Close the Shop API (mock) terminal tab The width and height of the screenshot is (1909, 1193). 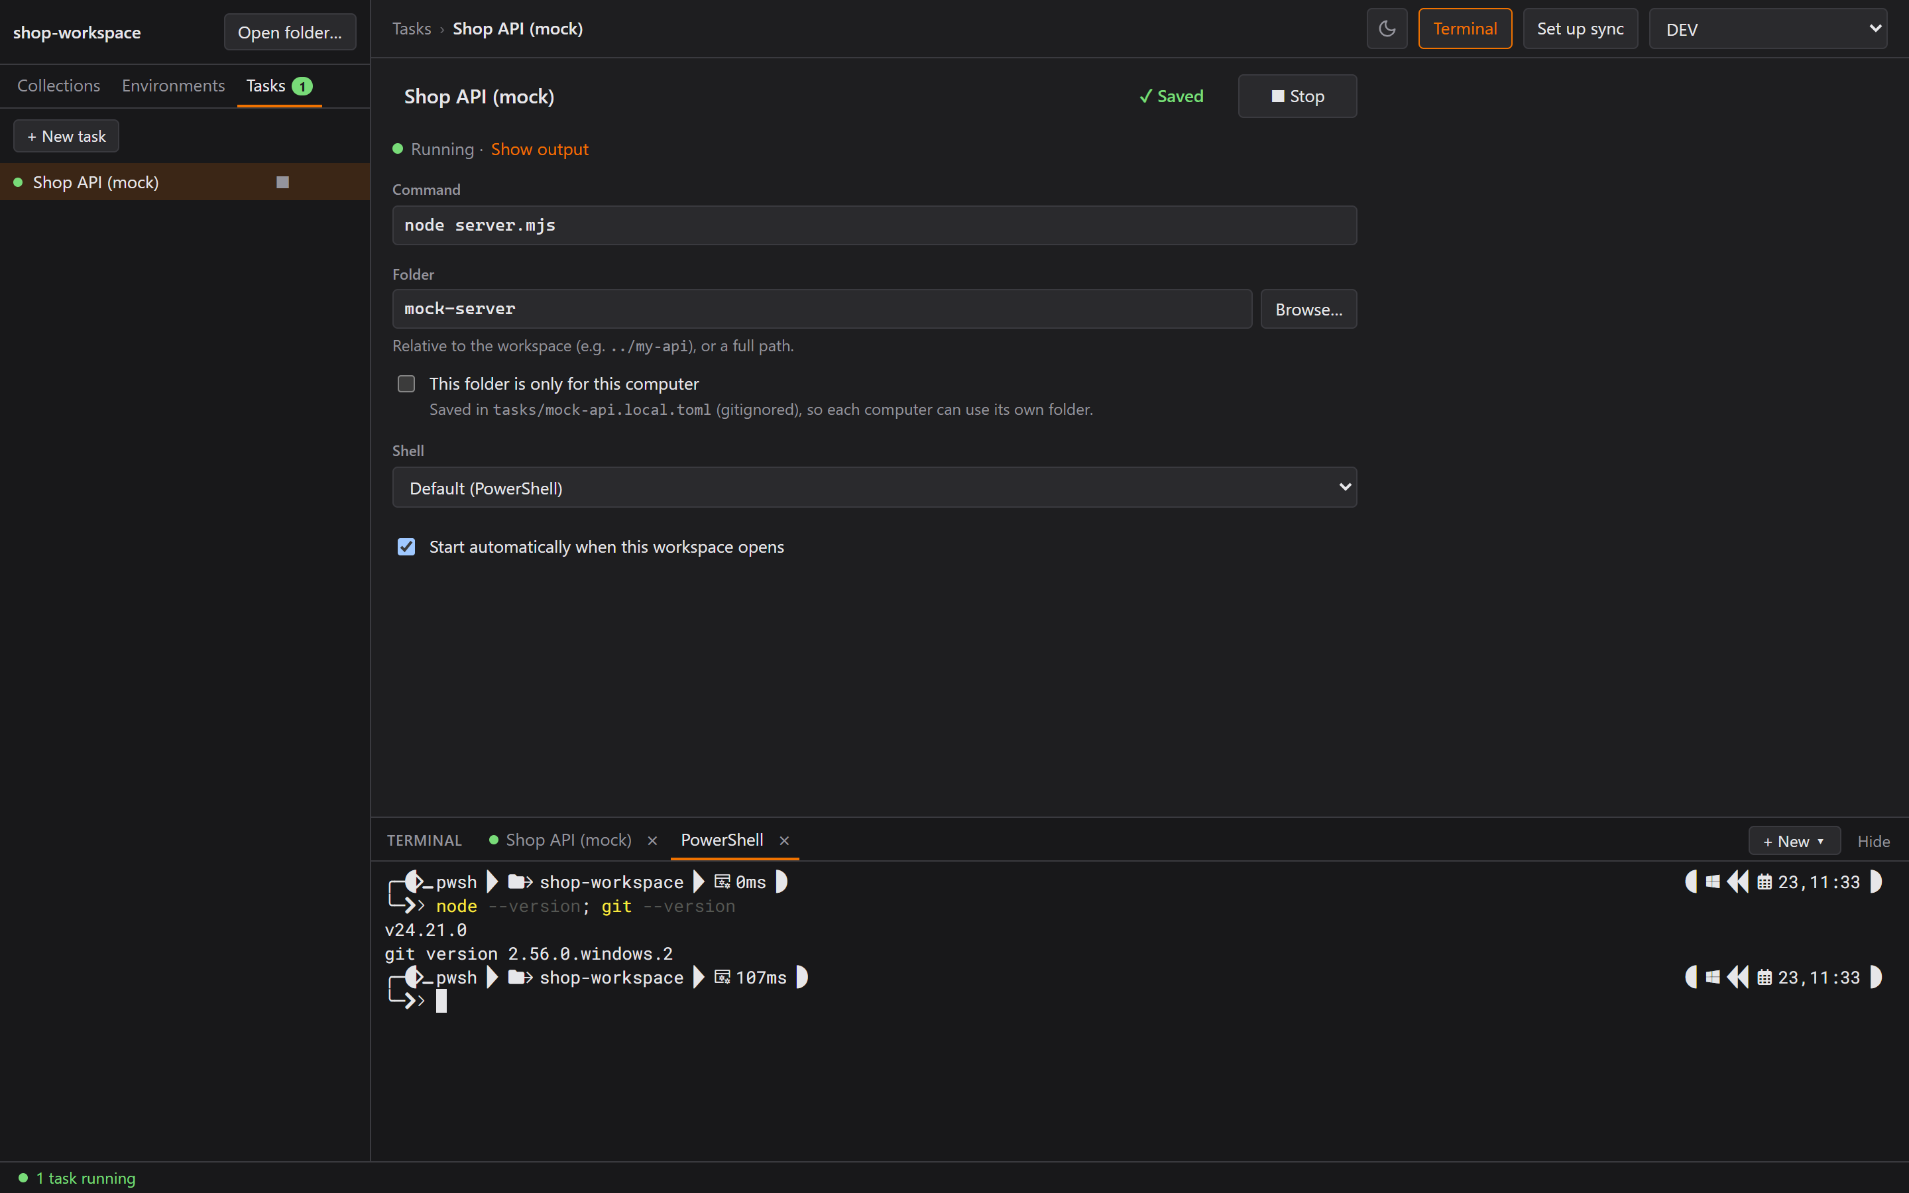click(652, 840)
